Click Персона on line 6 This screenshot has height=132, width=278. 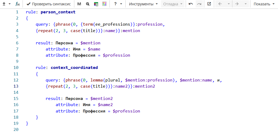coord(64,43)
